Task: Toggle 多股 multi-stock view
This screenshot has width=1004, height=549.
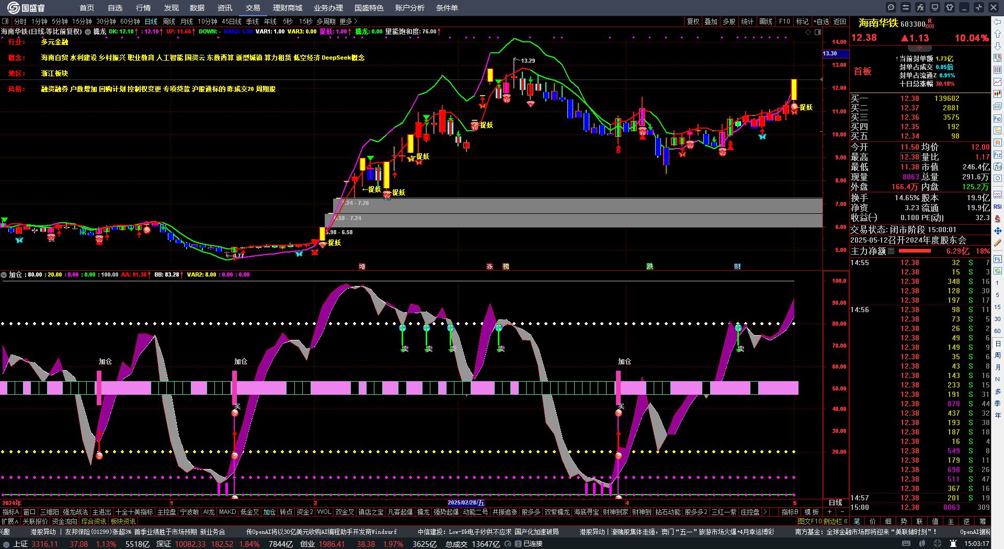Action: pos(729,21)
